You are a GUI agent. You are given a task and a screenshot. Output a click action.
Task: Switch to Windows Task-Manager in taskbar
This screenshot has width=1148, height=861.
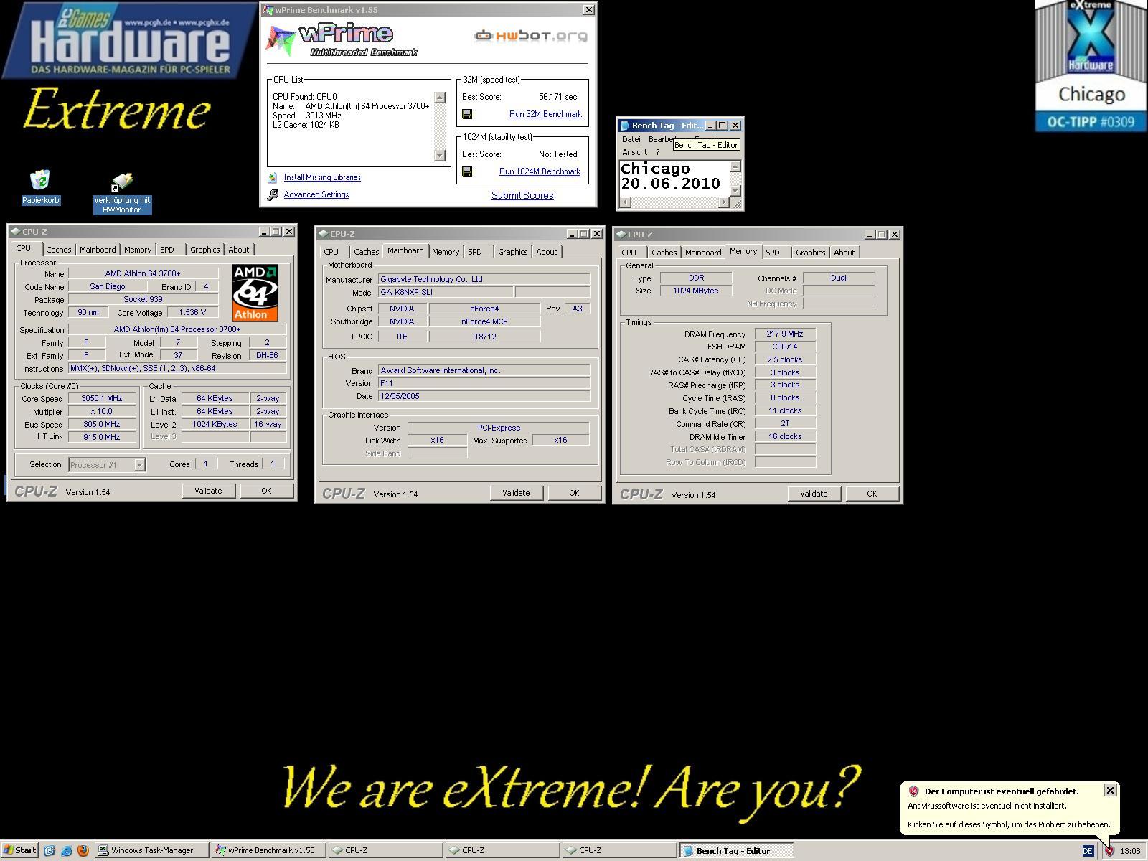point(151,850)
